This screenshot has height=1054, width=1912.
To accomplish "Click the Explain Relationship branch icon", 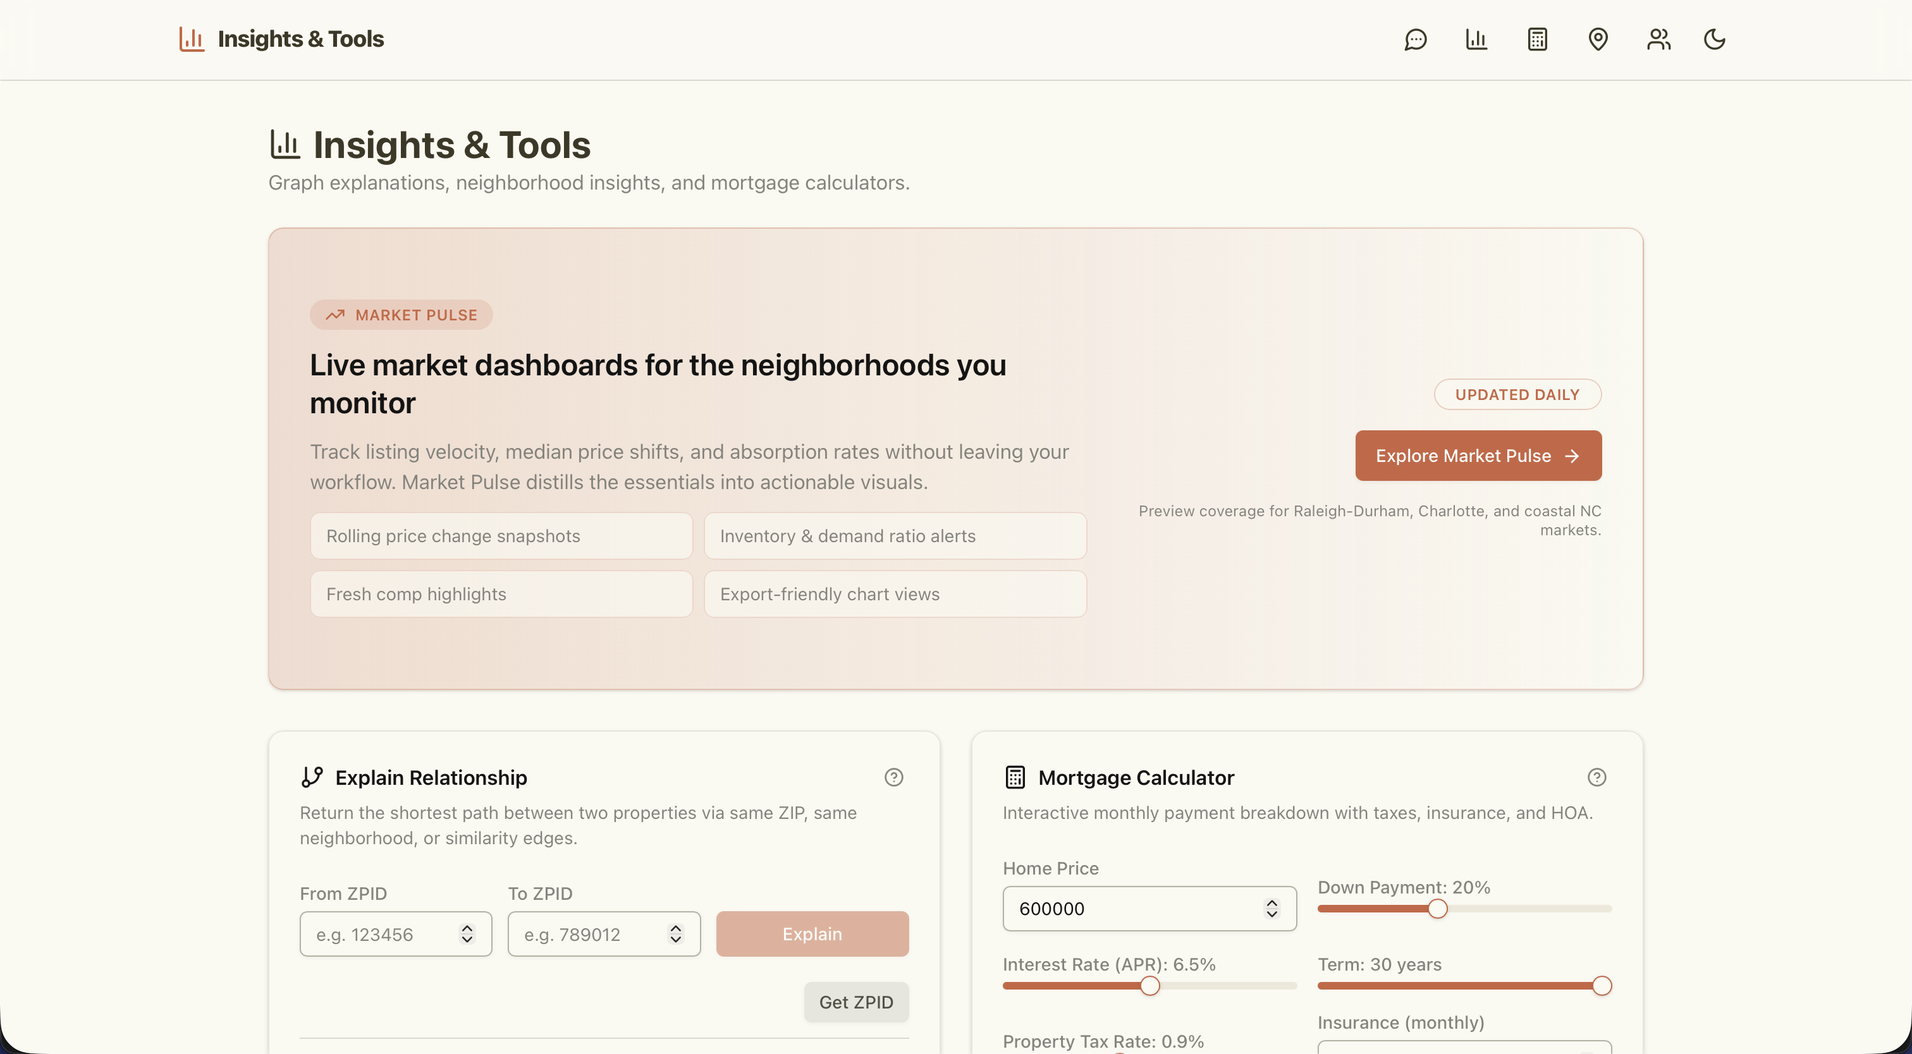I will click(312, 777).
